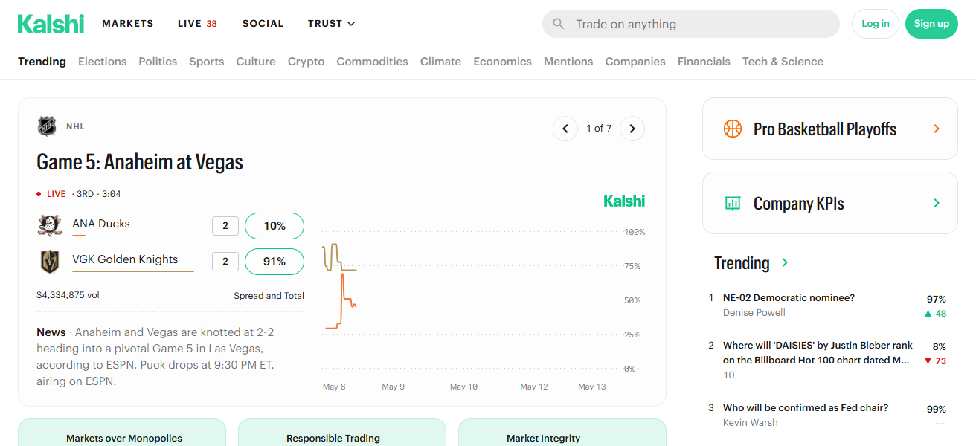Open the SOCIAL page

point(263,24)
